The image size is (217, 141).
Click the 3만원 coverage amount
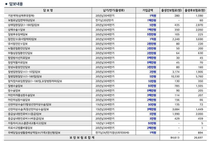tap(153, 118)
